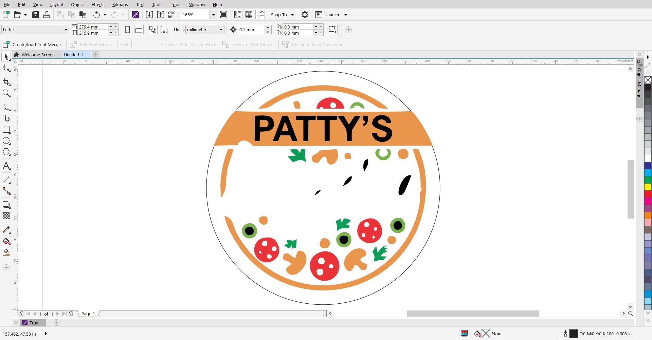Viewport: 652px width, 340px height.
Task: Toggle portrait page orientation
Action: click(x=127, y=30)
